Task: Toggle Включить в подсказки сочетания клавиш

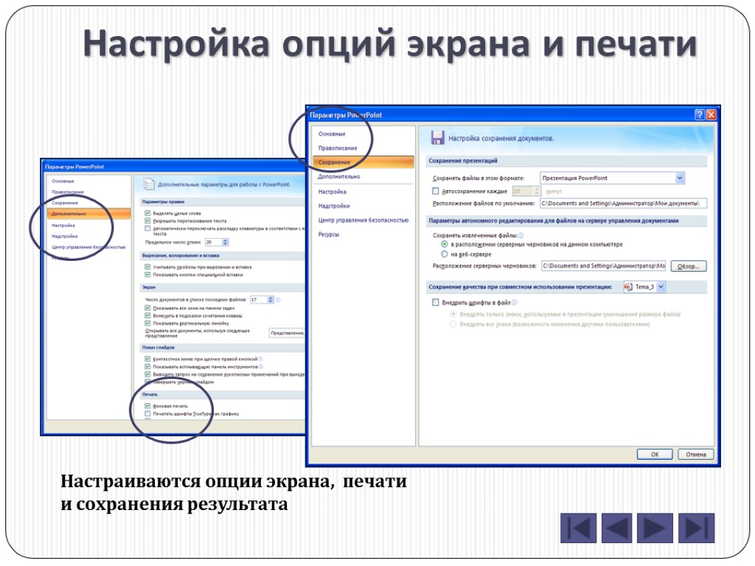Action: tap(147, 315)
